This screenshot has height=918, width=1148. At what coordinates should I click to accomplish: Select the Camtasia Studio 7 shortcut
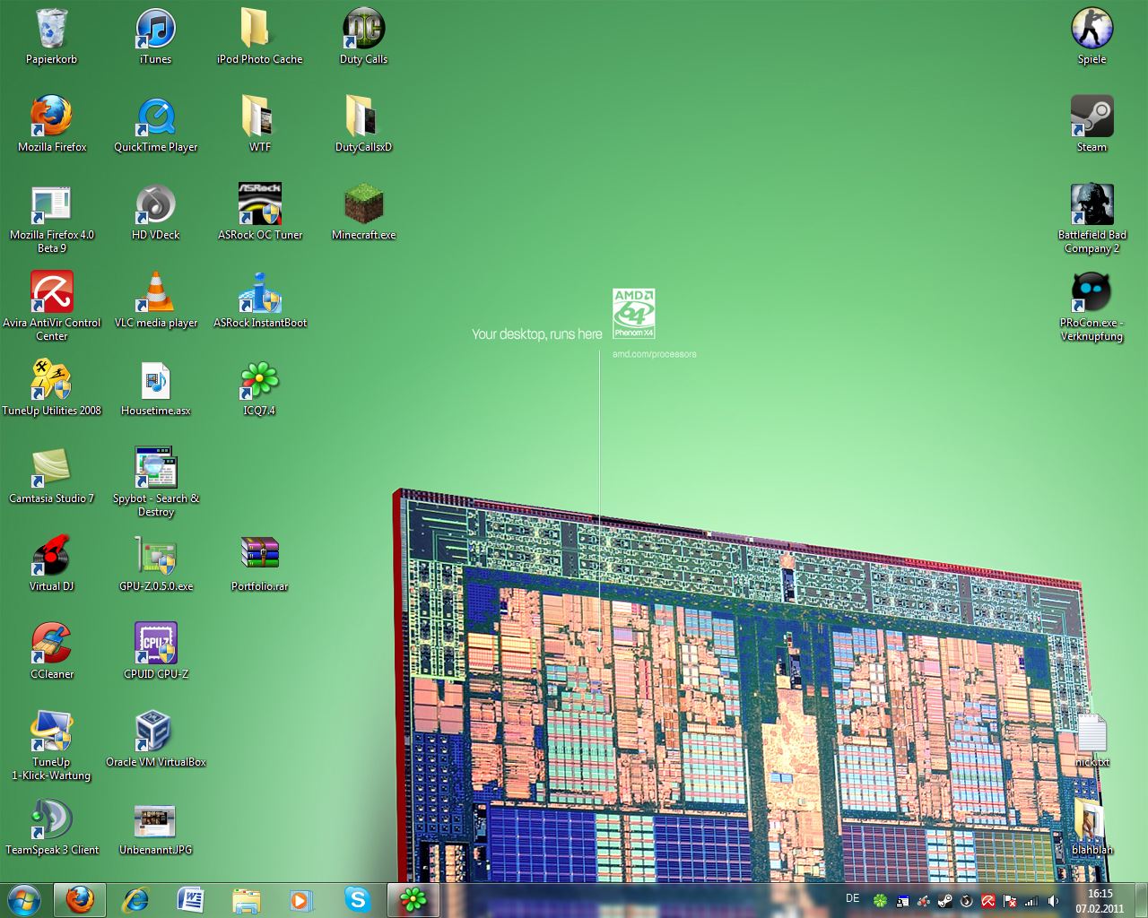coord(52,477)
